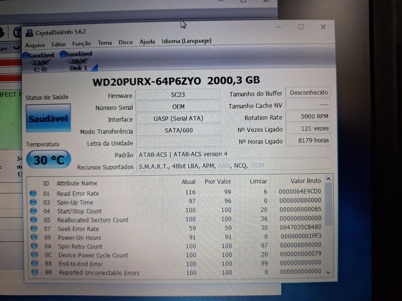Click the status dot for Reported Uncorrectable Errors
Screen dimensions: 402x301
point(35,272)
